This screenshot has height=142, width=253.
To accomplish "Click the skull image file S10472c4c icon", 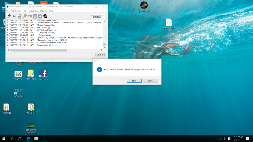I will click(x=19, y=74).
